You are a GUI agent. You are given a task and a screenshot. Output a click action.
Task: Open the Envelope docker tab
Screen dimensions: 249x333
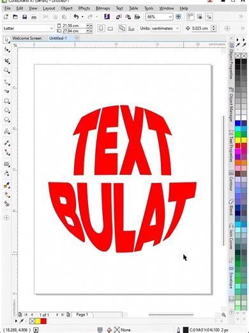(x=231, y=278)
